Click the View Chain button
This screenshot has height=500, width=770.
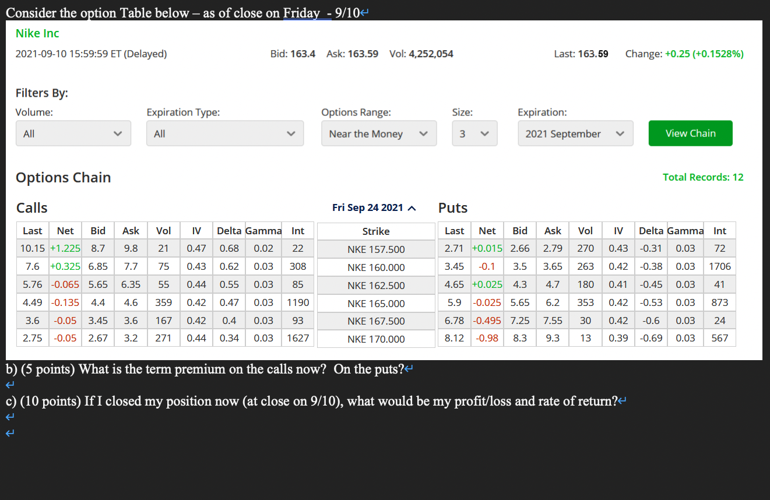point(691,133)
